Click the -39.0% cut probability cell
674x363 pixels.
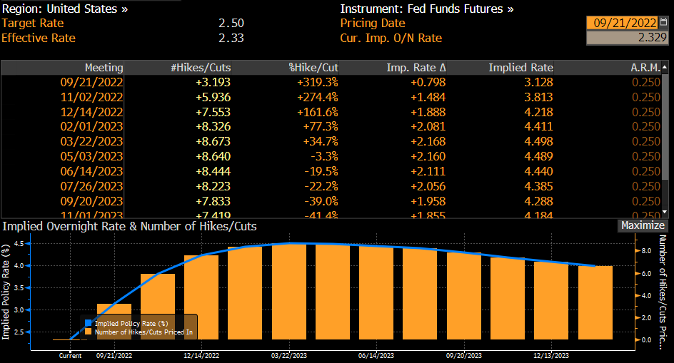click(x=321, y=201)
